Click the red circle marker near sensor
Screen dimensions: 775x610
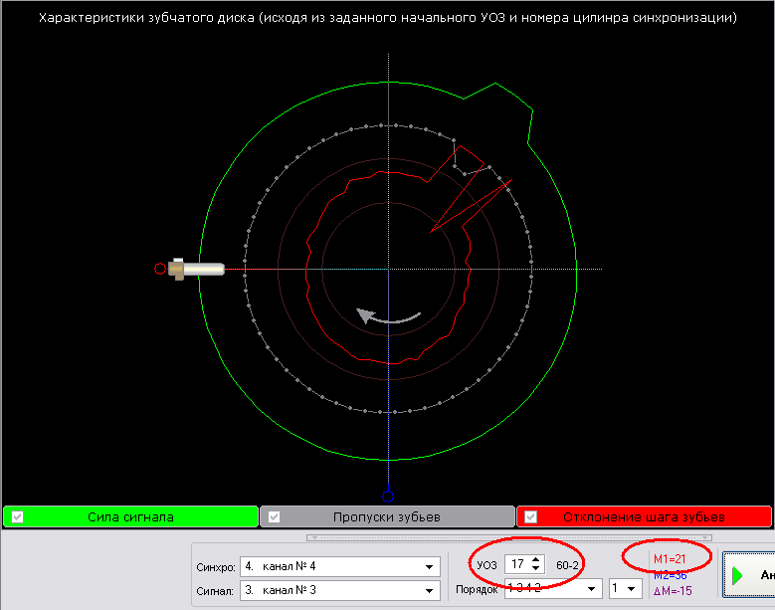160,269
